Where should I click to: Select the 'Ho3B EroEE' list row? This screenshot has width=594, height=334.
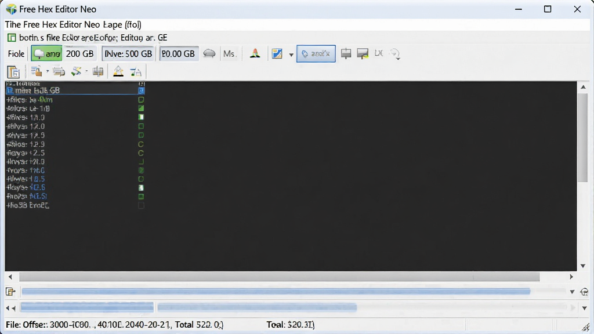pyautogui.click(x=75, y=205)
